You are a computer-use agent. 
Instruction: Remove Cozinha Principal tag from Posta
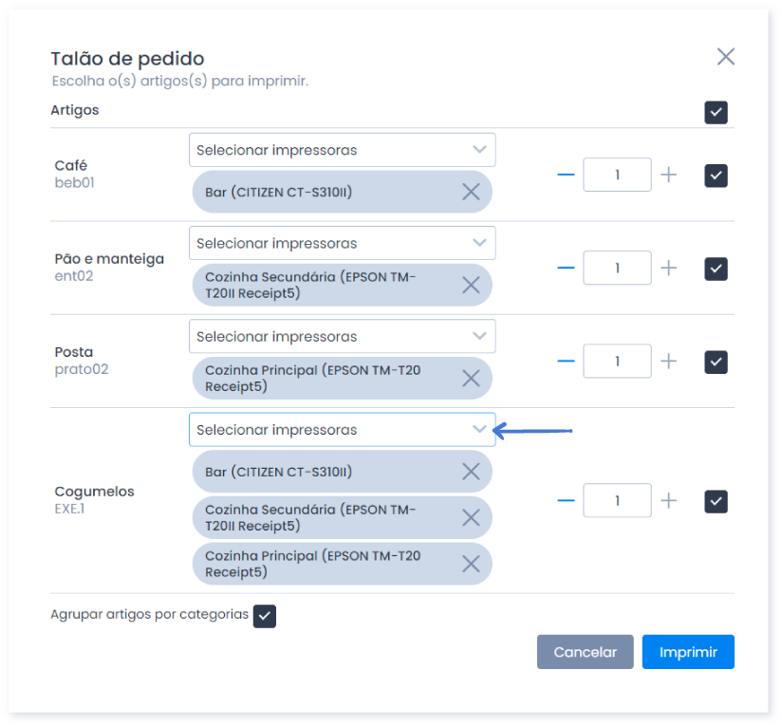point(471,379)
